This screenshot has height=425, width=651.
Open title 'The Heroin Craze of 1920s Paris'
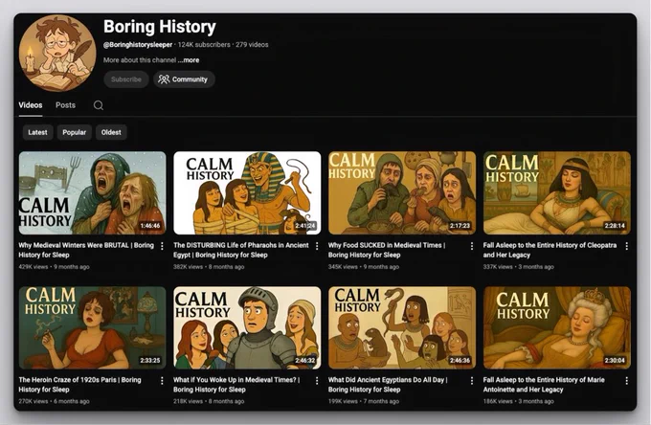coord(79,385)
